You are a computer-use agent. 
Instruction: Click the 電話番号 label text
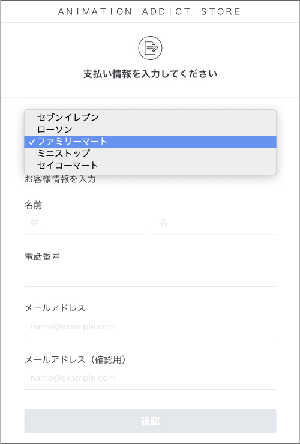(42, 257)
